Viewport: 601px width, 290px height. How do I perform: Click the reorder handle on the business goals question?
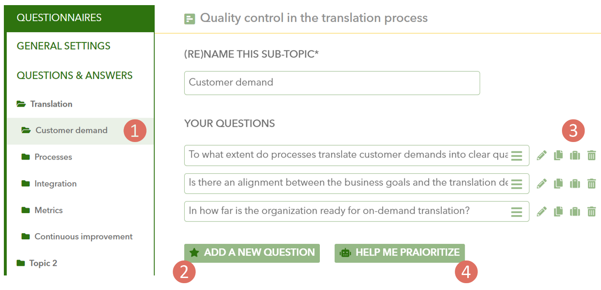tap(517, 184)
